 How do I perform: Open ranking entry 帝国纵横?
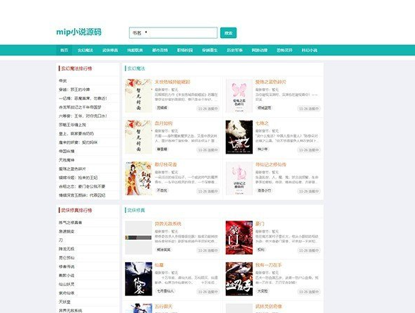[x=66, y=151]
